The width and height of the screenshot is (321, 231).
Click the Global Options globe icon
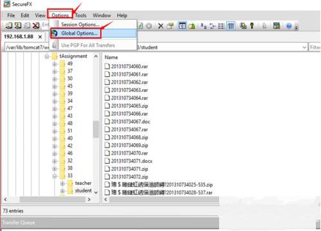54,33
